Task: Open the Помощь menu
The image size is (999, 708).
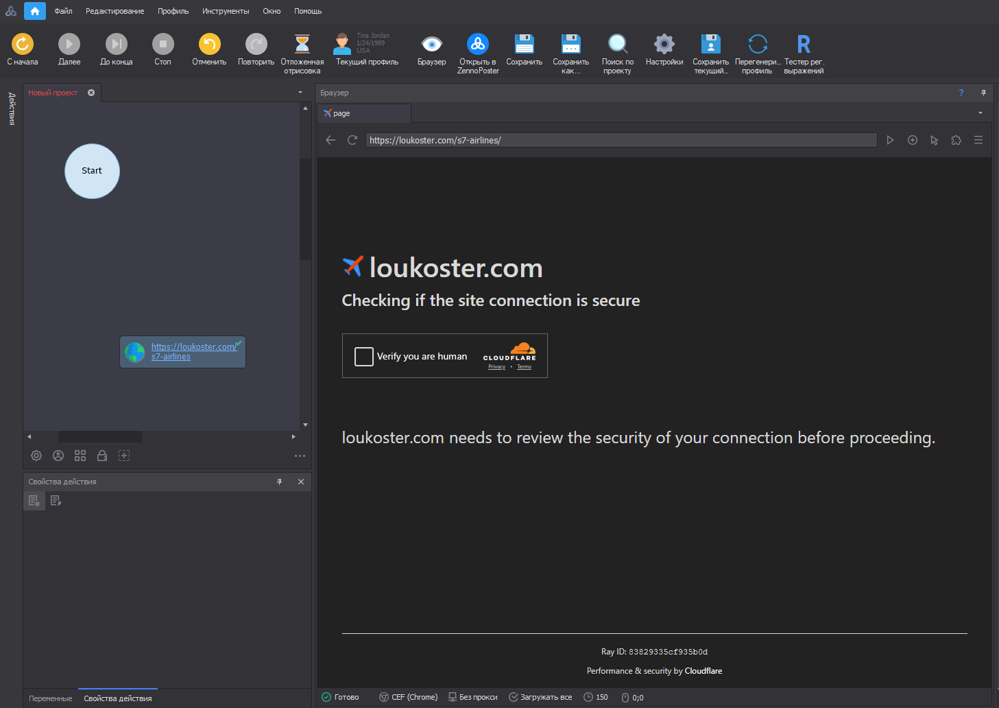Action: (x=308, y=11)
